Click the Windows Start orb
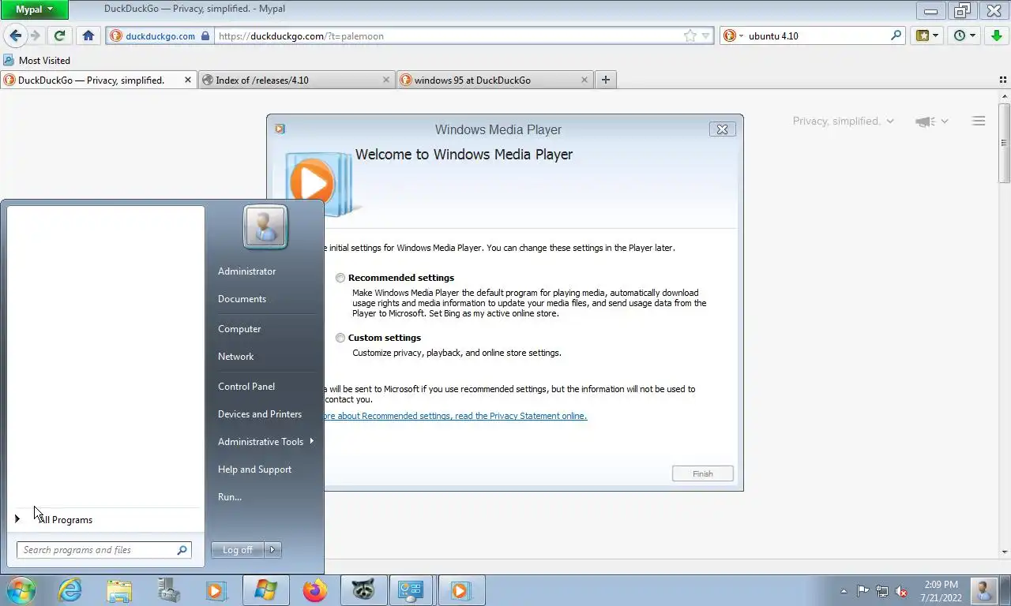The width and height of the screenshot is (1011, 606). [21, 590]
